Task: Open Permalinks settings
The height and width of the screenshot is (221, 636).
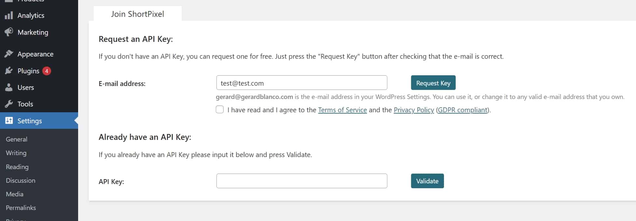Action: [x=21, y=207]
